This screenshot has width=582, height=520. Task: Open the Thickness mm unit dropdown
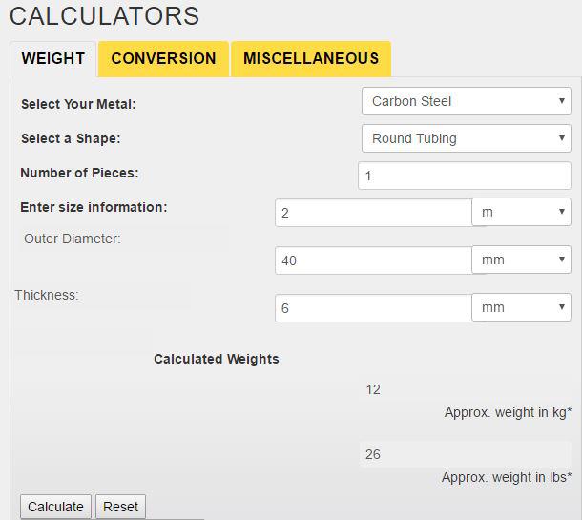[x=521, y=307]
